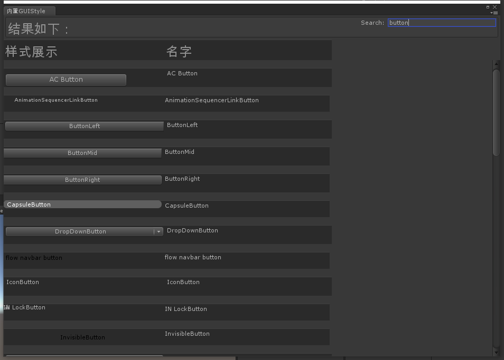This screenshot has width=504, height=360.
Task: Click the 样式展示 column header
Action: click(33, 50)
